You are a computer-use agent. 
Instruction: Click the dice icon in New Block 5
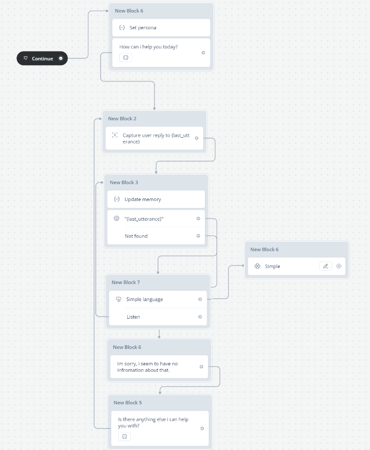tap(125, 436)
